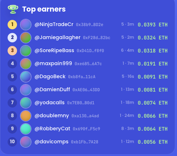Click wallet address 0x690f…F5c9
The height and width of the screenshot is (156, 177).
[87, 129]
